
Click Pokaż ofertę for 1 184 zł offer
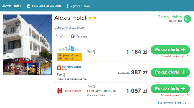(x=170, y=50)
